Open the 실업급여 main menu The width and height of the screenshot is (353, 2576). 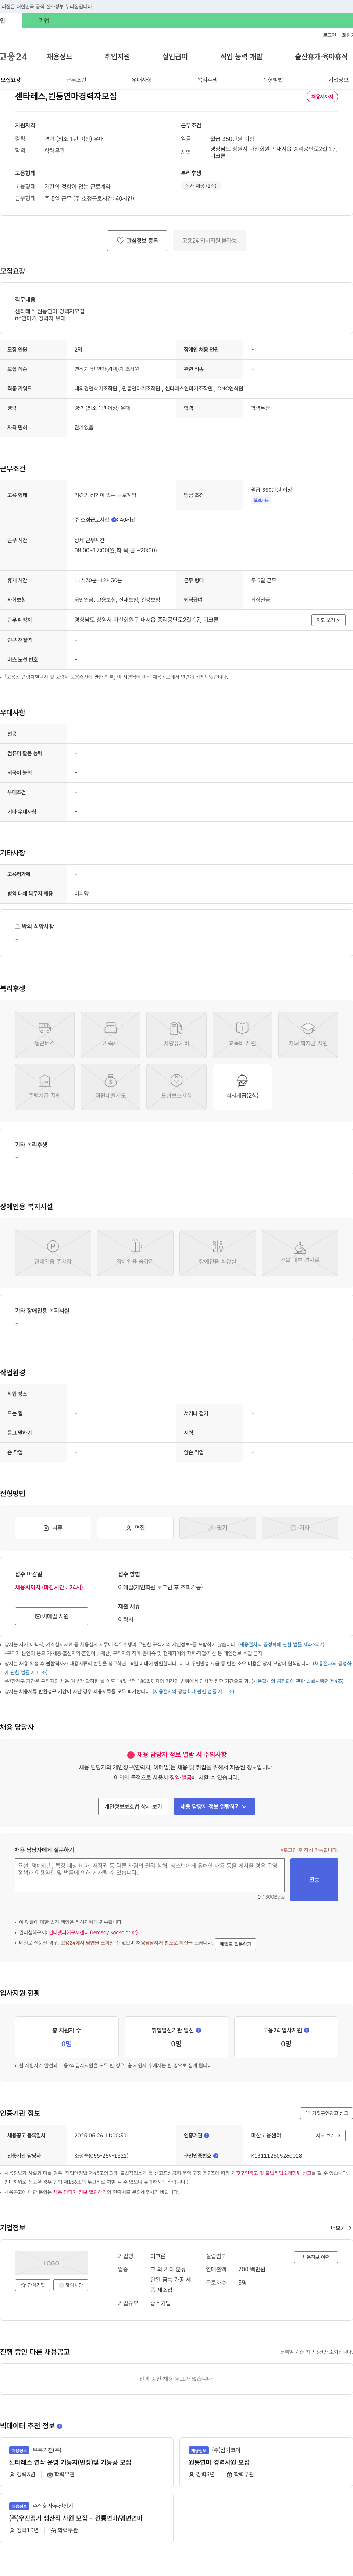point(175,57)
